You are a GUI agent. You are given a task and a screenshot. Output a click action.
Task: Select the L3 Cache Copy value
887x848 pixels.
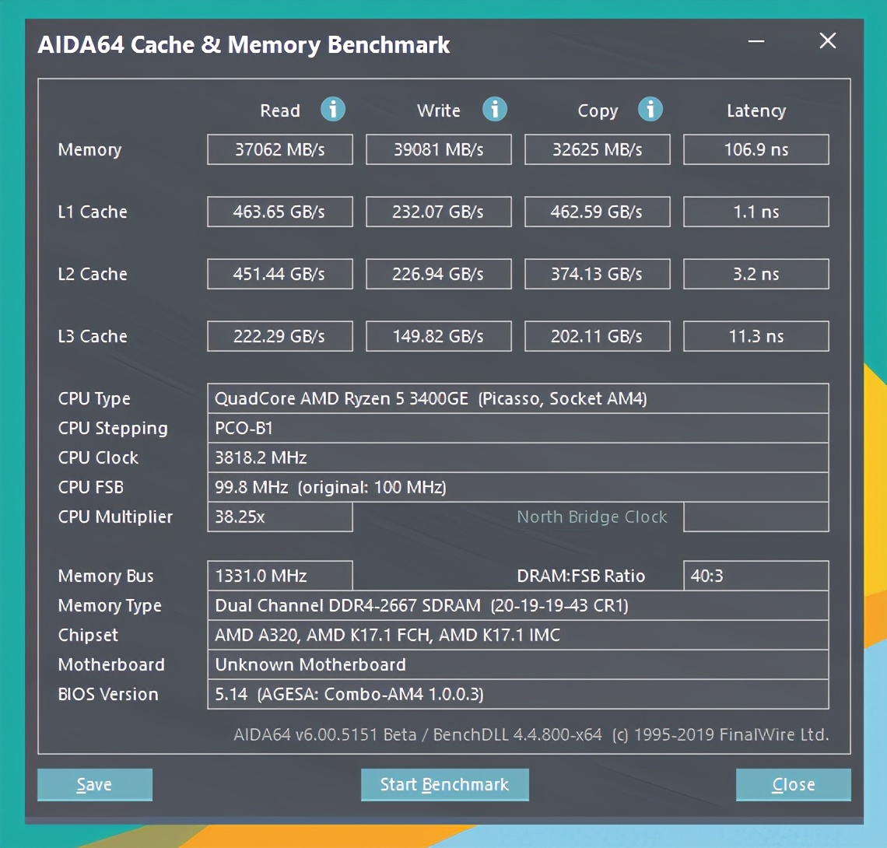[x=597, y=336]
